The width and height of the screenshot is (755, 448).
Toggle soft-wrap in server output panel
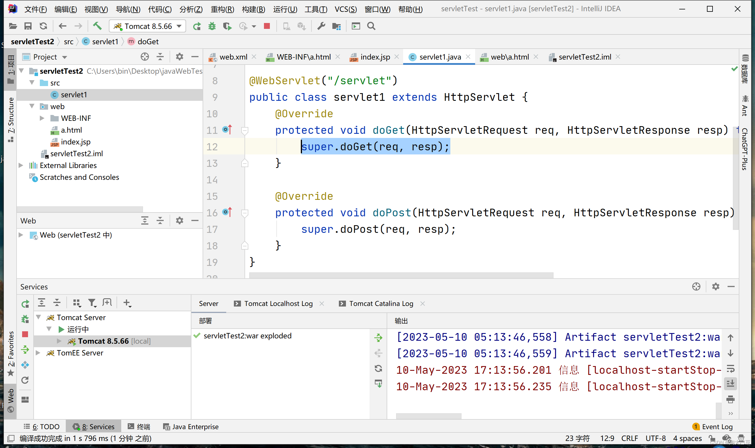(x=730, y=369)
